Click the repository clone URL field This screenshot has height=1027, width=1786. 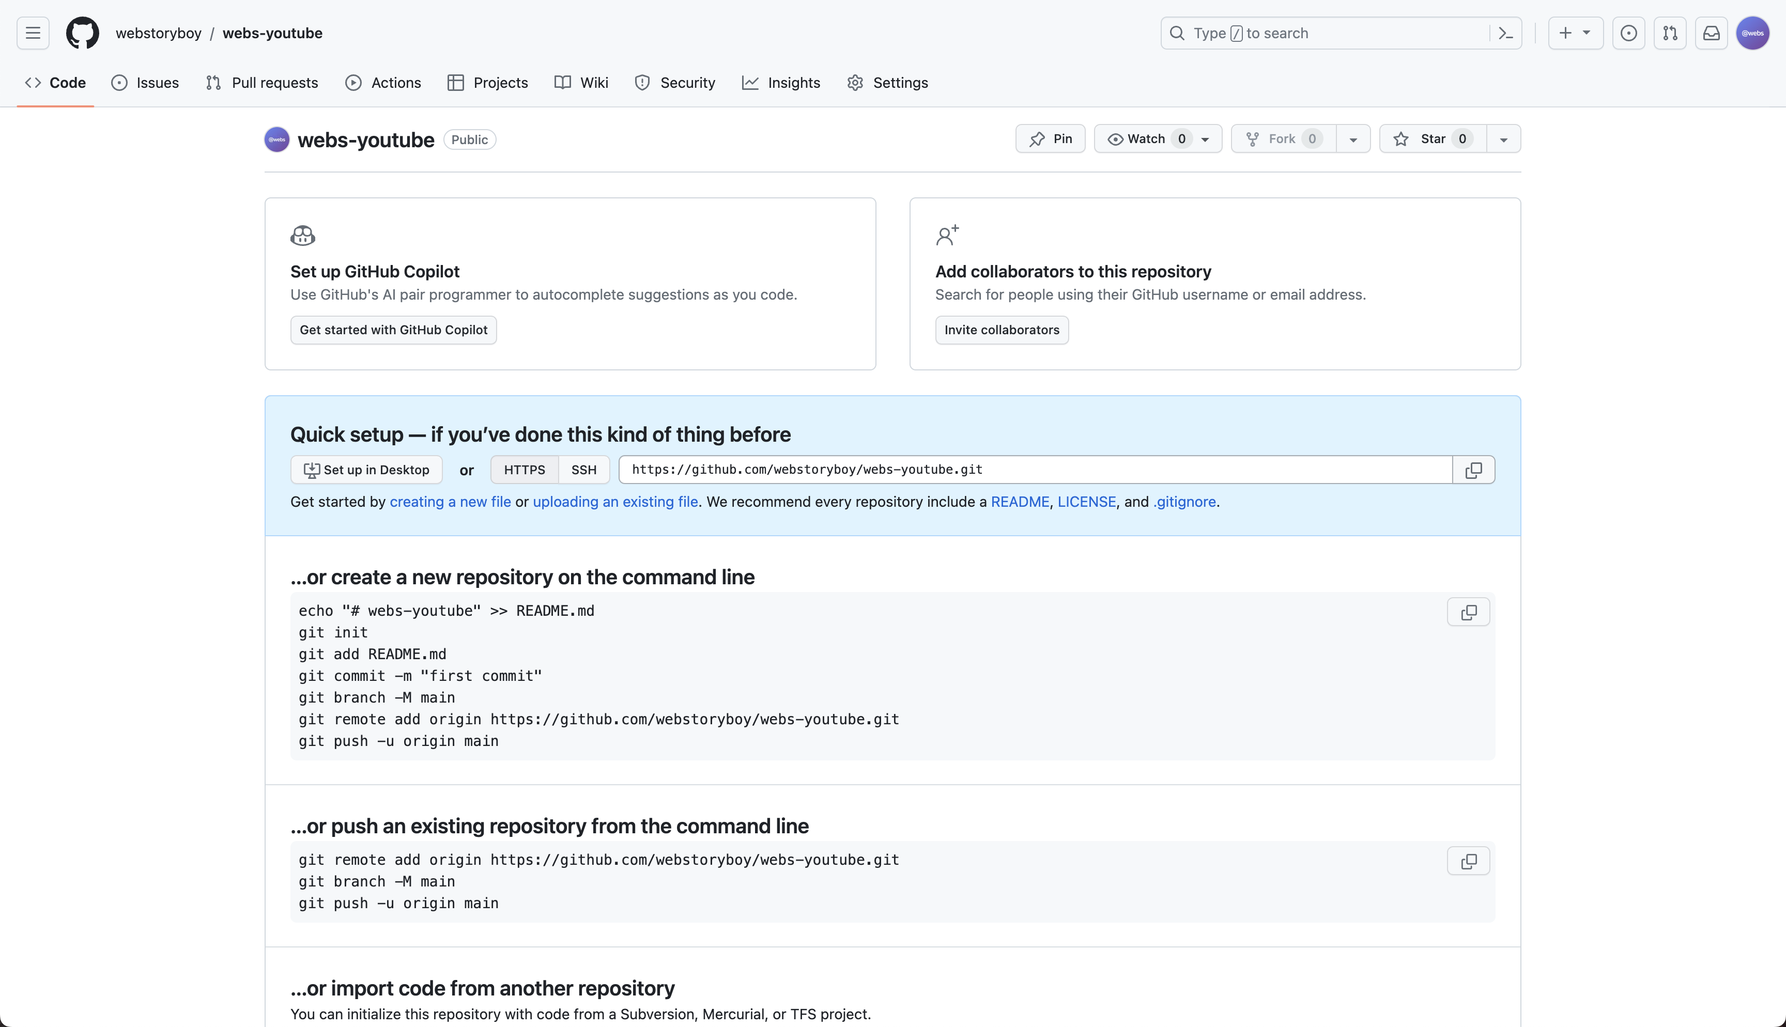click(x=1035, y=470)
